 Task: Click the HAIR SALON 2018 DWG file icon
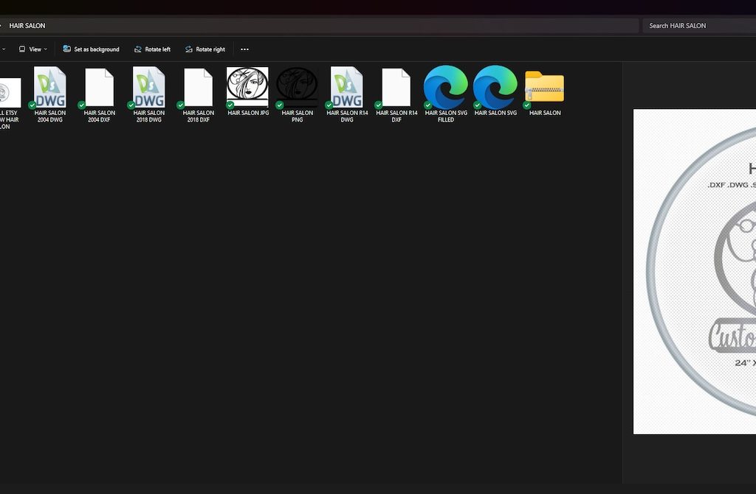click(149, 88)
